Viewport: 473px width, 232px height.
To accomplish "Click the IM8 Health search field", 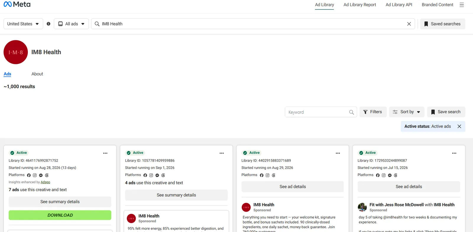I will click(x=253, y=24).
